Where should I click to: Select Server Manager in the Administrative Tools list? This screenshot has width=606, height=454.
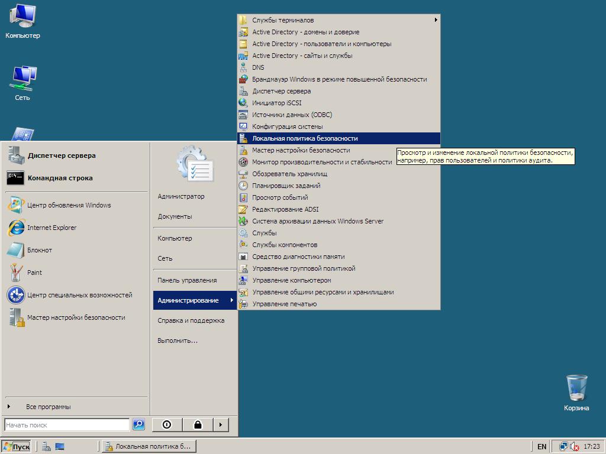[281, 91]
